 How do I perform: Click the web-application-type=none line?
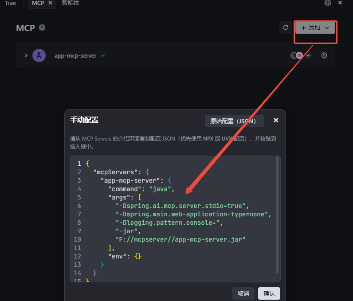(193, 214)
